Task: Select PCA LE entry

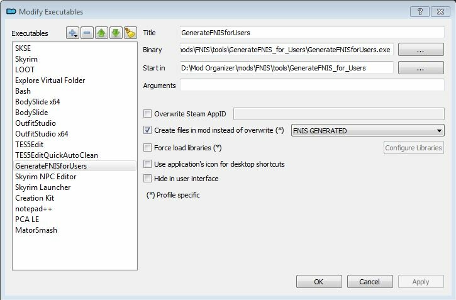Action: [x=74, y=219]
